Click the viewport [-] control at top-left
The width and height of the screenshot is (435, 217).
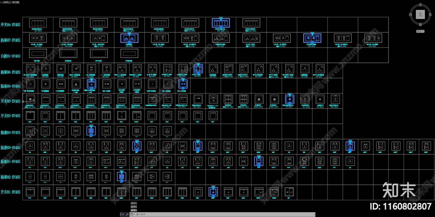[x=2, y=2]
